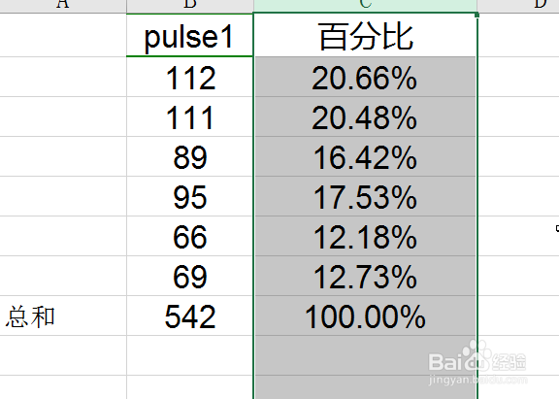Select column D header

point(518,6)
